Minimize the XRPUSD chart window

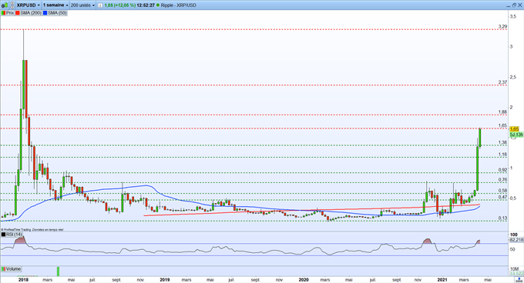508,6
